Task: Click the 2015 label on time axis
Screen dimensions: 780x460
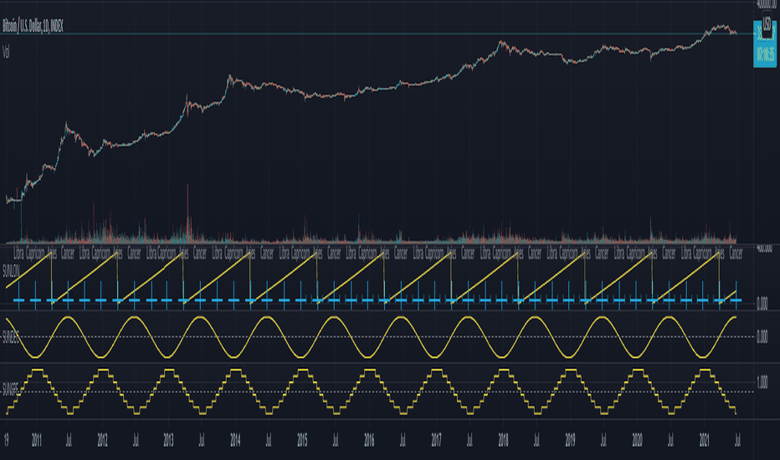Action: coord(302,440)
